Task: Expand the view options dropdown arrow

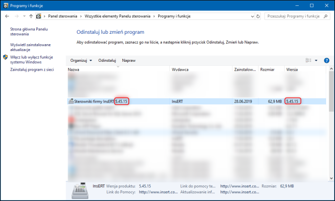Action: coord(316,60)
